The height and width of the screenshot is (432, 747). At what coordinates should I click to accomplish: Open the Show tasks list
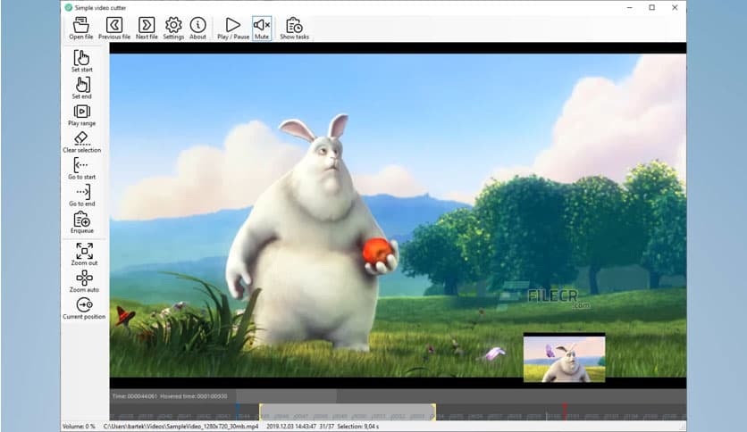[x=294, y=28]
